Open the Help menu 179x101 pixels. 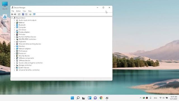pyautogui.click(x=30, y=11)
